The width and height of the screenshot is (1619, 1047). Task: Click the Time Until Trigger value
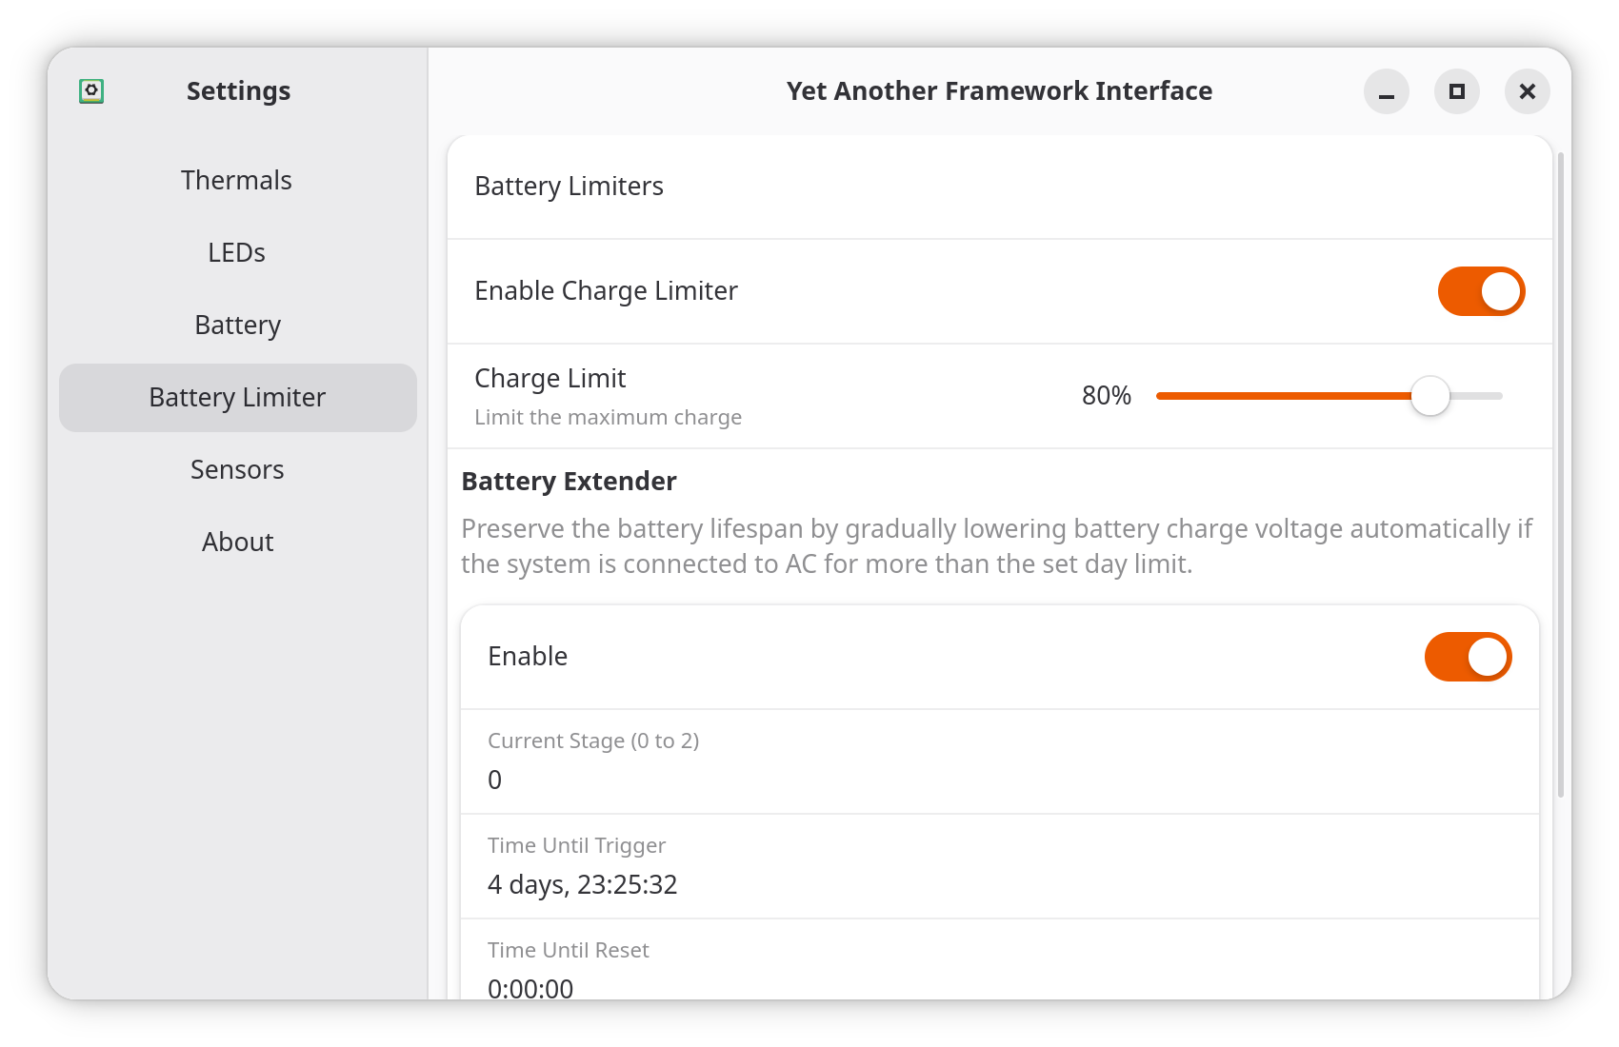[583, 885]
